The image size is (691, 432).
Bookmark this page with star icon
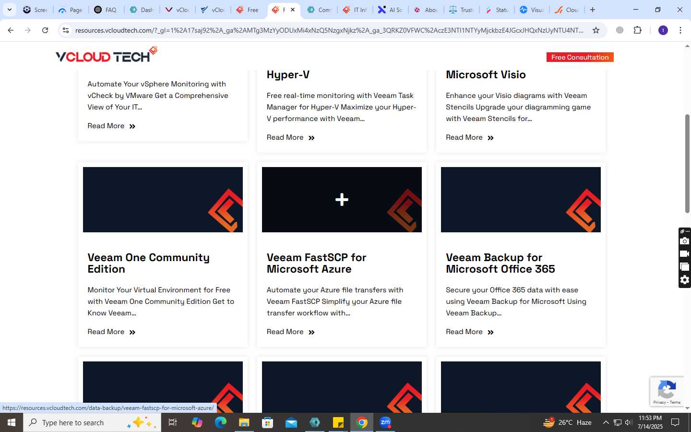coord(596,30)
